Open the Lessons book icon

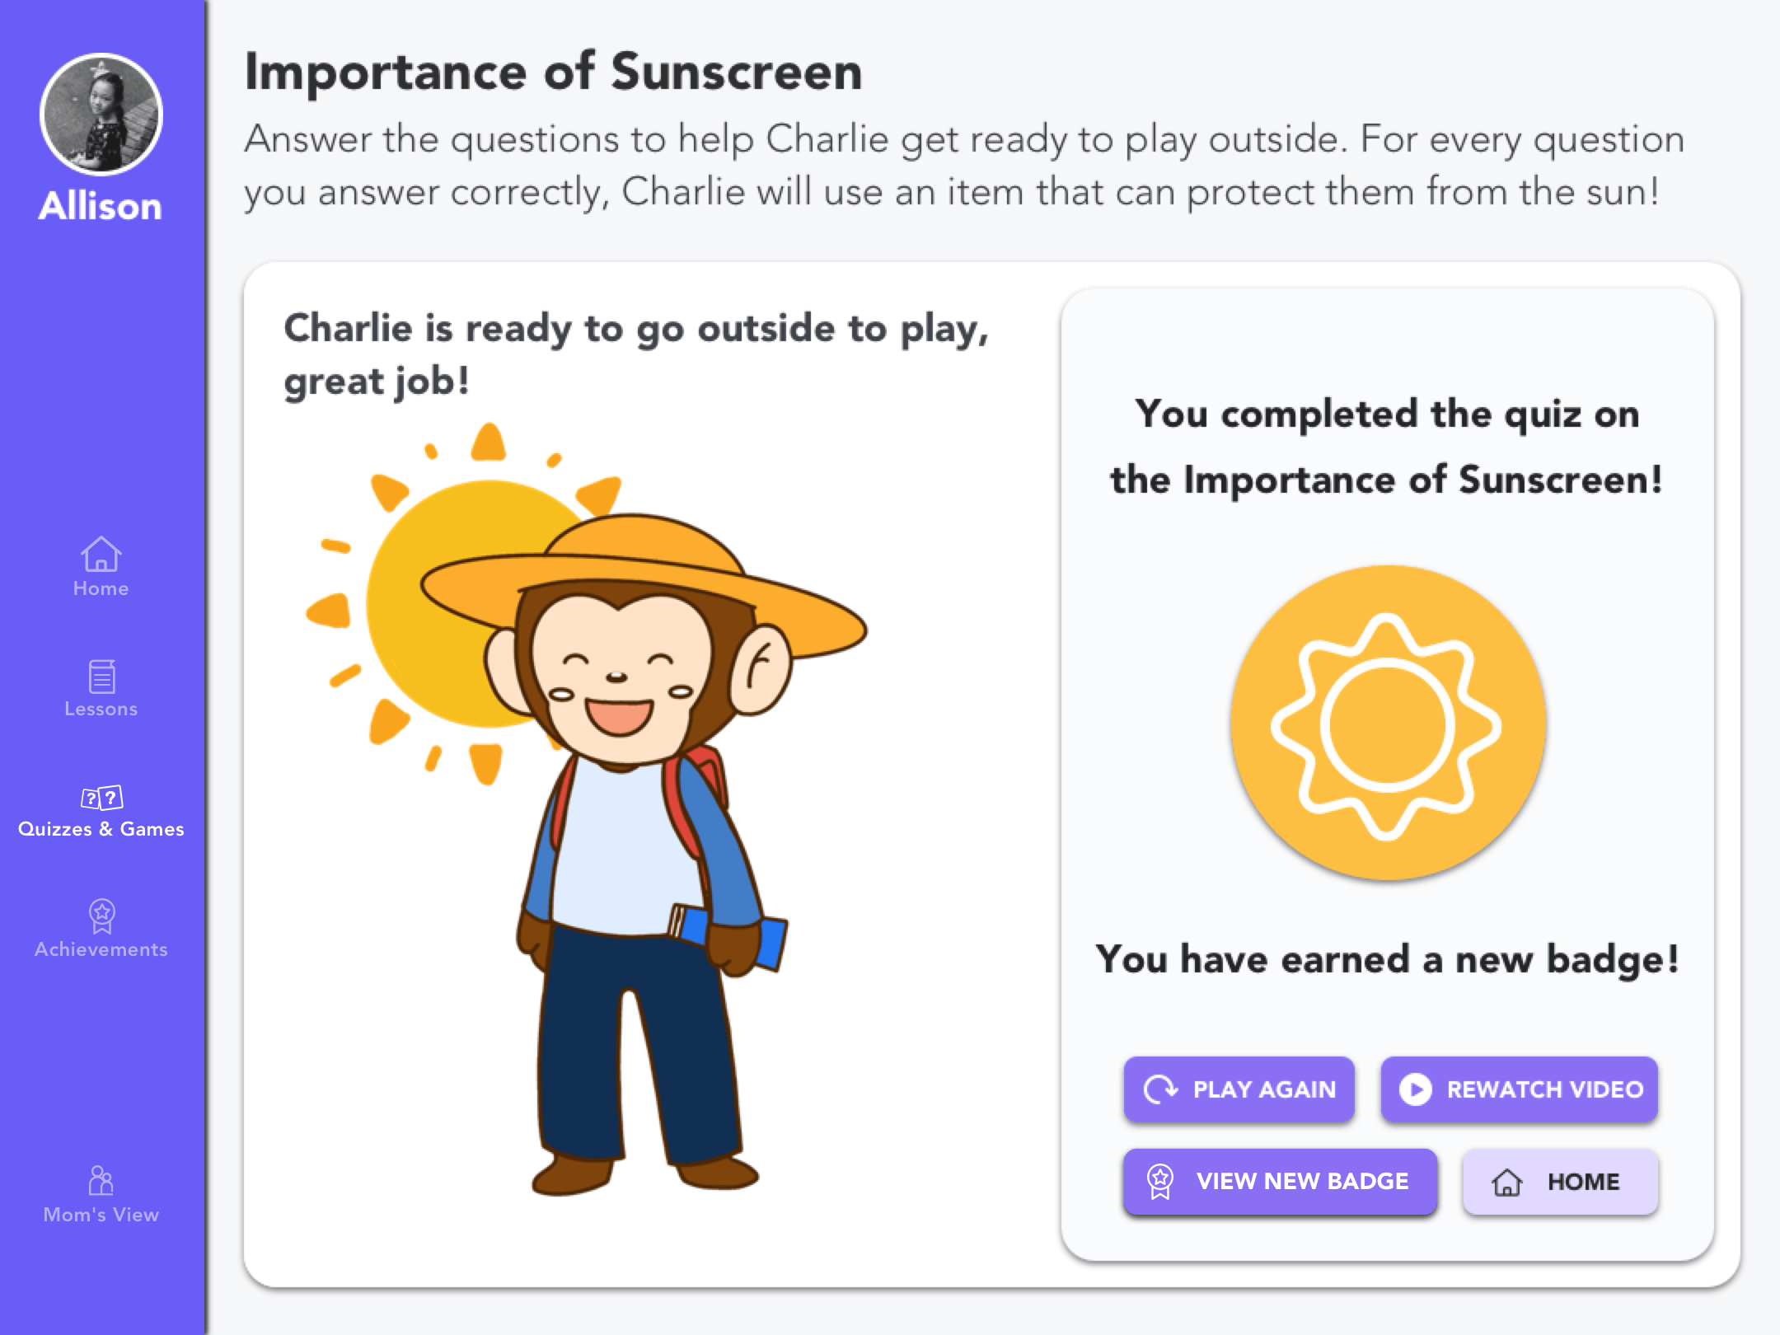pos(101,677)
